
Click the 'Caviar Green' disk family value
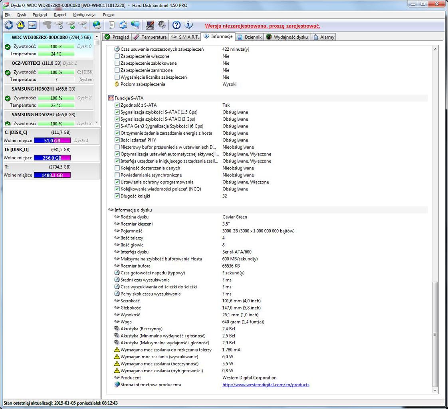(235, 217)
